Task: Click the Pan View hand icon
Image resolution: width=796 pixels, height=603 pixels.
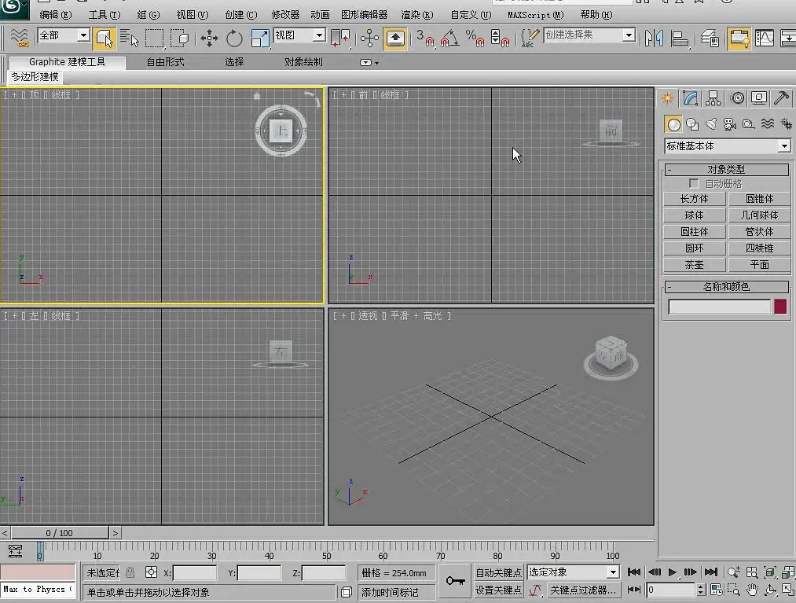Action: [x=752, y=590]
